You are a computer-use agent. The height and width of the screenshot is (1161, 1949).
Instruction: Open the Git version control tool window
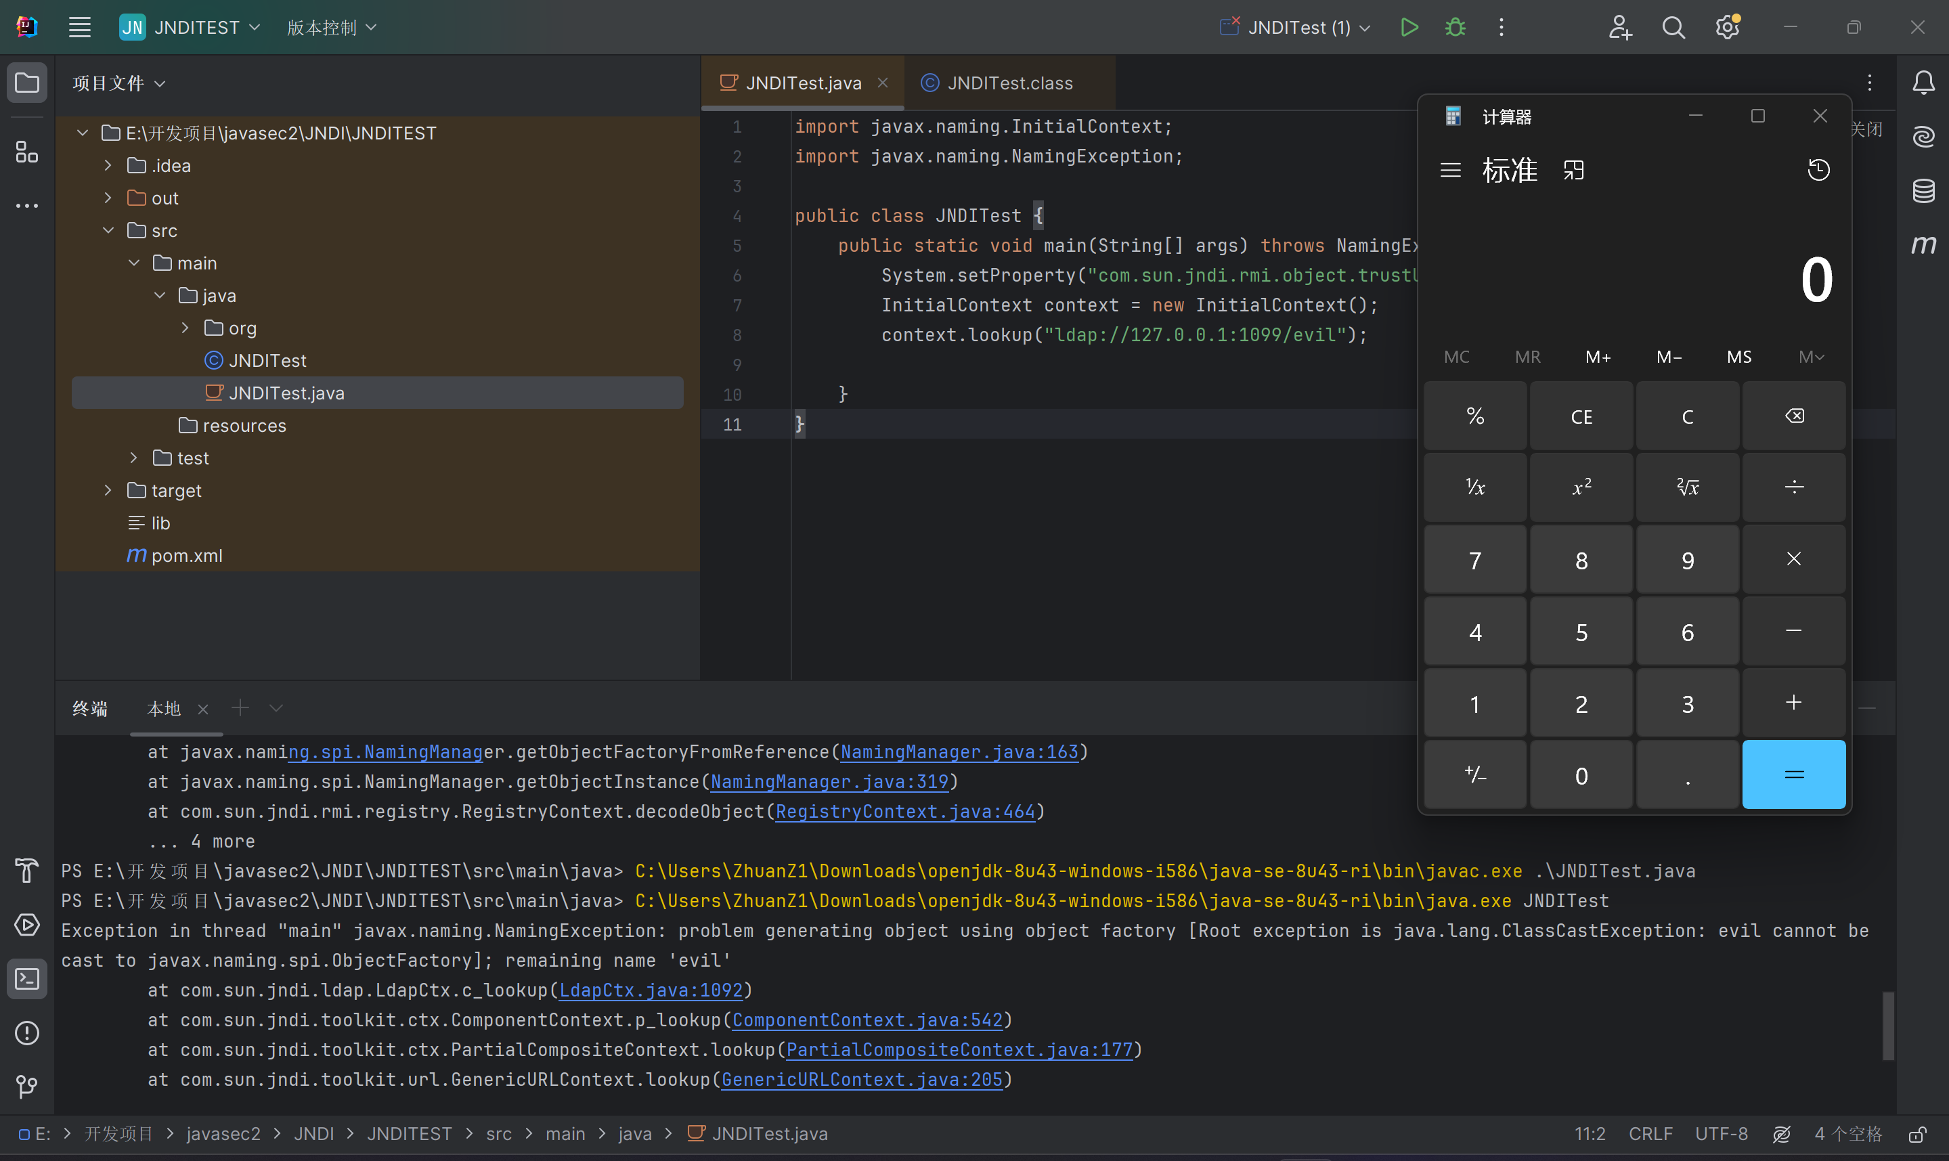pyautogui.click(x=26, y=1086)
